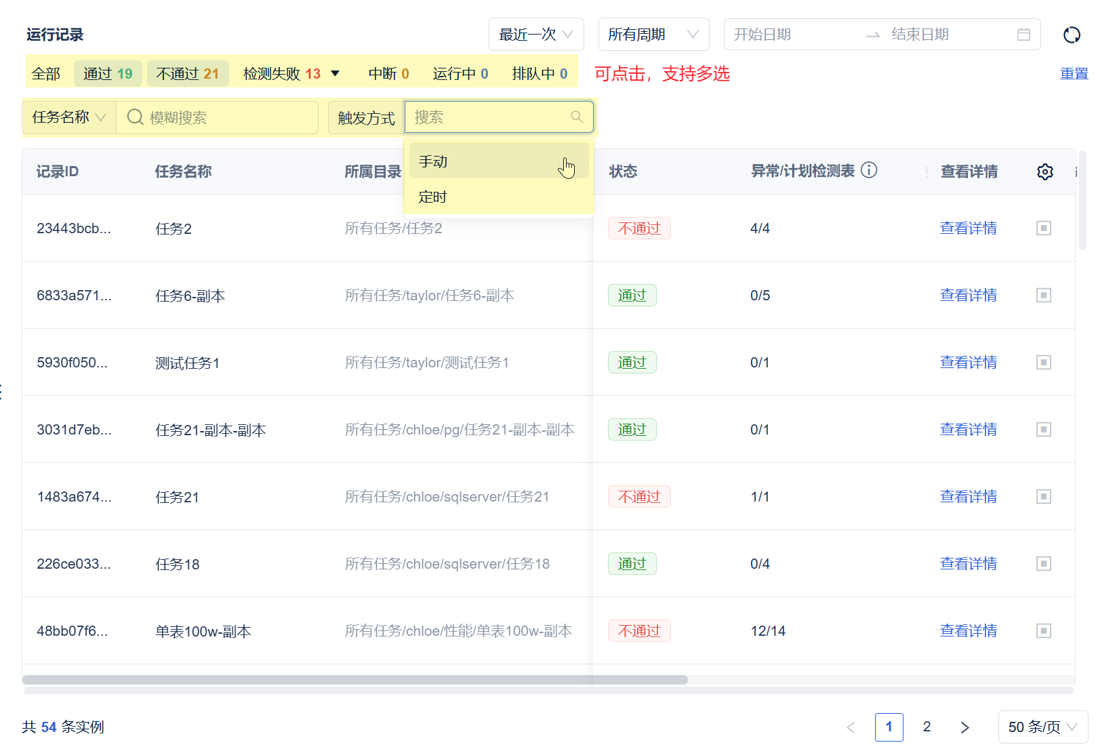
Task: Click record ID 6833a571...
Action: pyautogui.click(x=75, y=296)
